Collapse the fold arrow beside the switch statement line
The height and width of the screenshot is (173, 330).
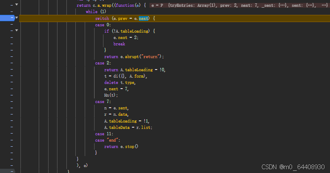[17, 18]
